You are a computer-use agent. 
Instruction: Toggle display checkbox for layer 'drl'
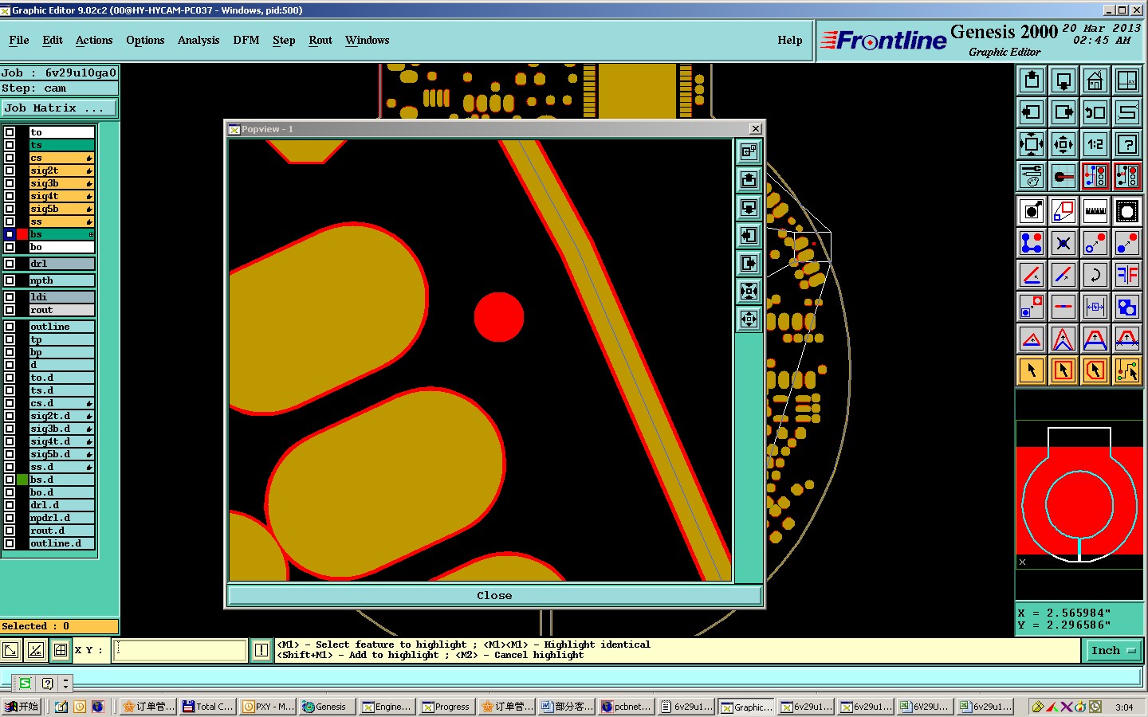click(x=10, y=264)
